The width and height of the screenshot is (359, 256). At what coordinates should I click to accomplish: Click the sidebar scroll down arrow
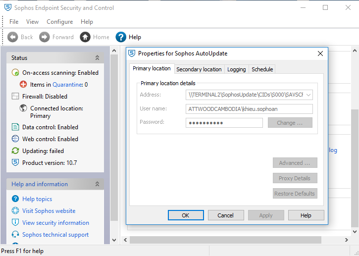[114, 240]
